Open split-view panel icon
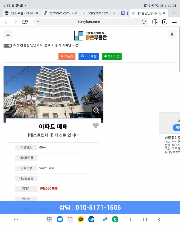 click(155, 22)
